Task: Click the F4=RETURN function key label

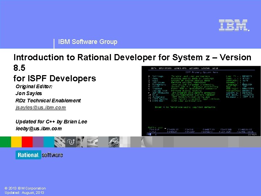Action: 209,130
